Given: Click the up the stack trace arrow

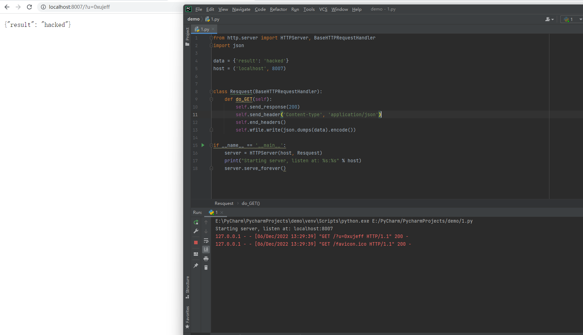Looking at the screenshot, I should pos(206,222).
